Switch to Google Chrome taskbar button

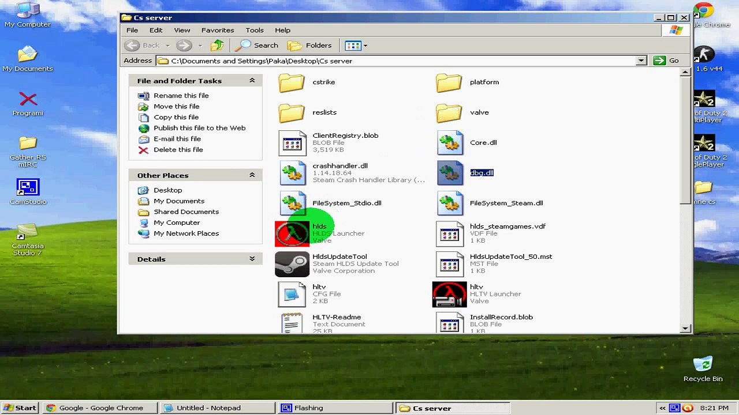pos(100,408)
